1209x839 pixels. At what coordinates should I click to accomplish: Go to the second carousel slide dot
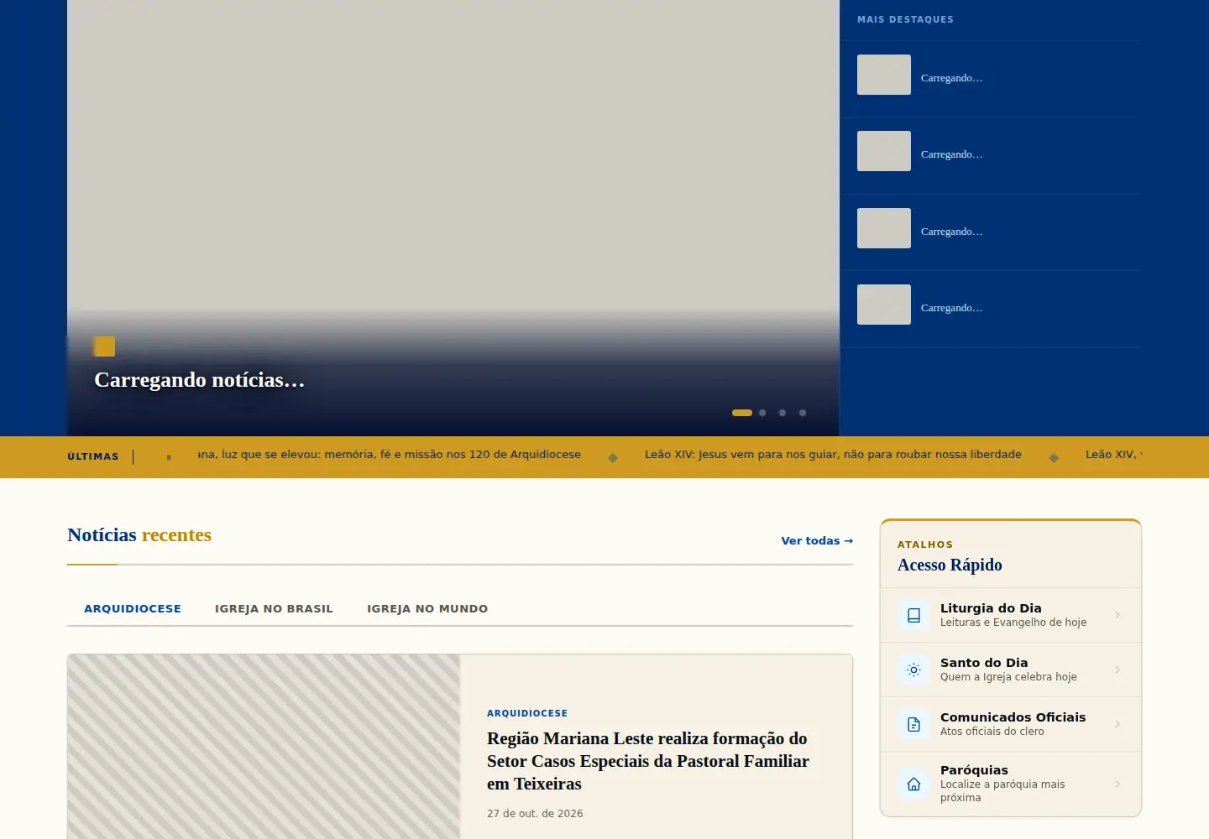tap(762, 413)
